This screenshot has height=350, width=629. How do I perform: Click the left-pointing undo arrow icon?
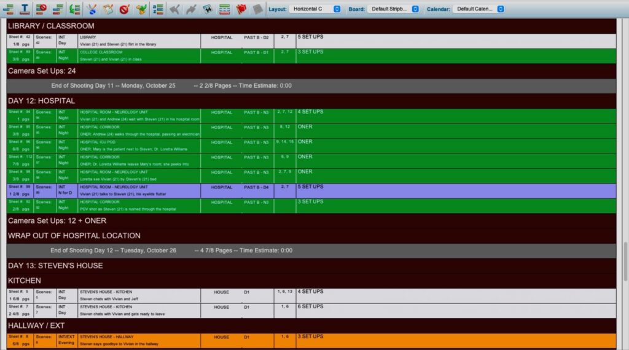175,9
